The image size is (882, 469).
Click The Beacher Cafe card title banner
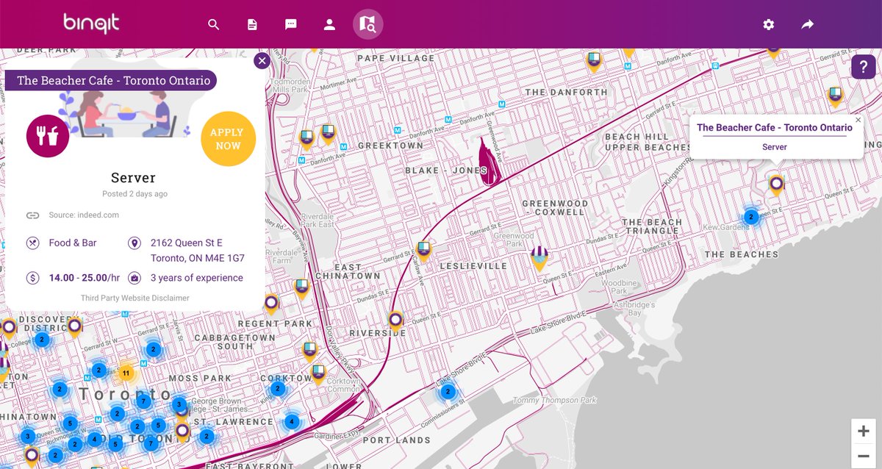pyautogui.click(x=110, y=80)
